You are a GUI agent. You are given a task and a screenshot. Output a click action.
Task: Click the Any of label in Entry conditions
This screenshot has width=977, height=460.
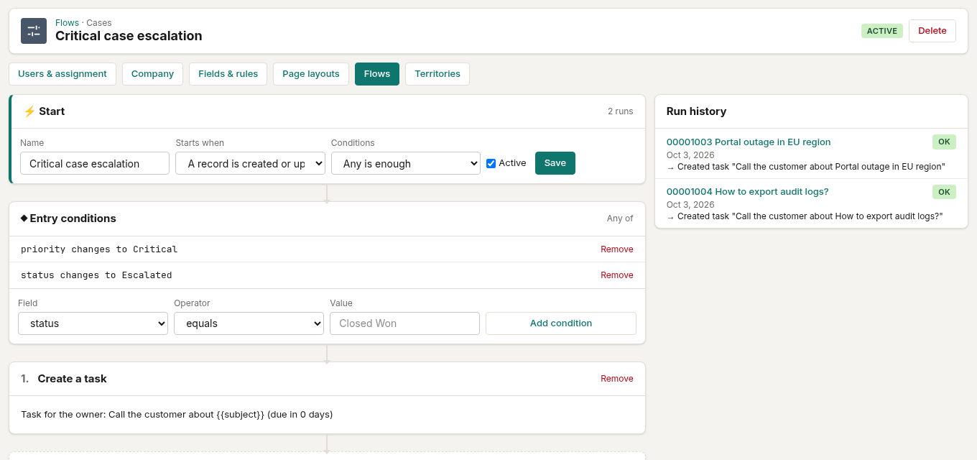click(620, 218)
